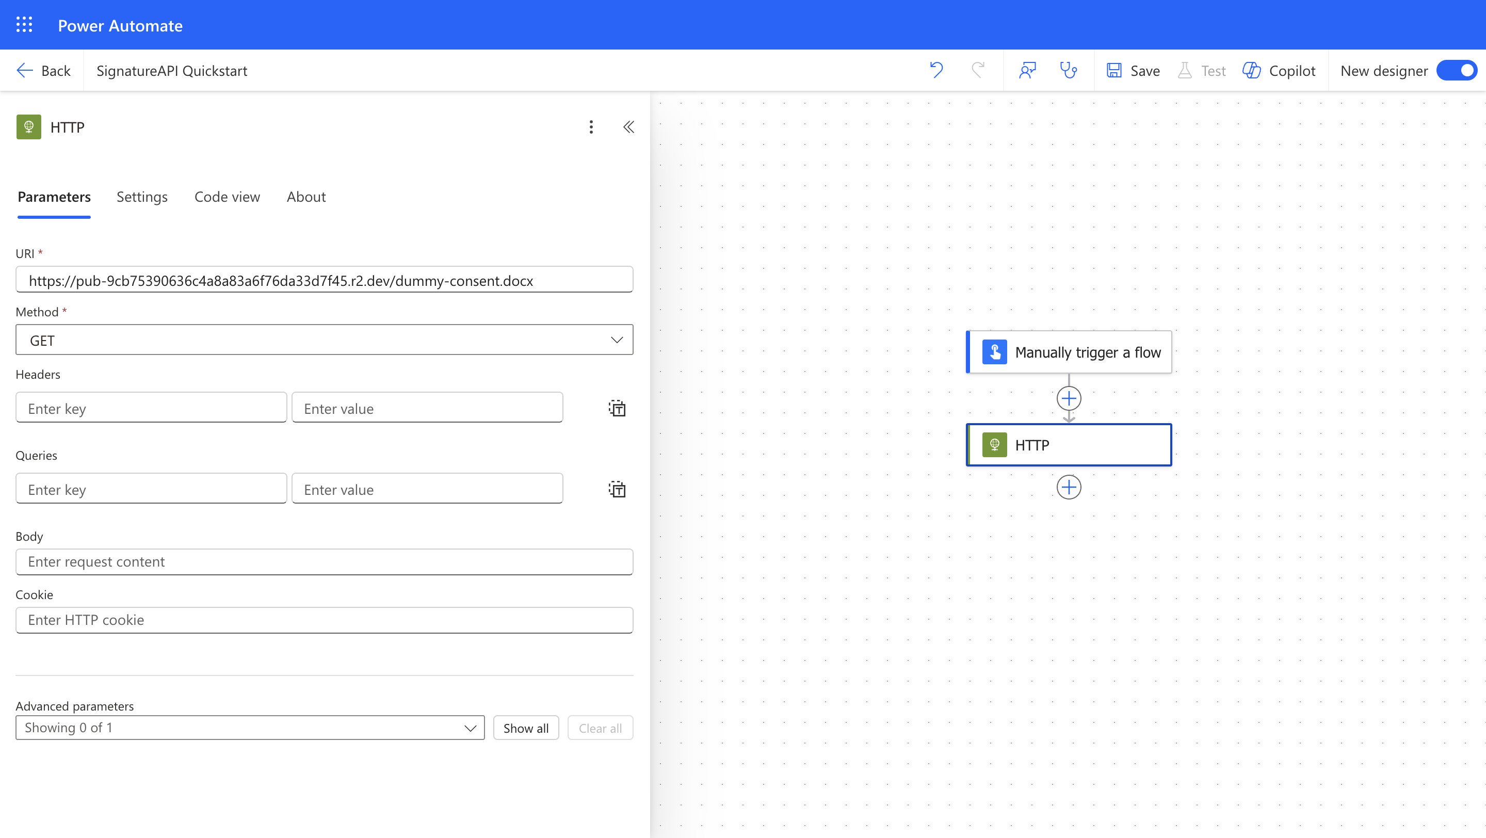Click the Show all button
This screenshot has height=838, width=1486.
pos(526,728)
